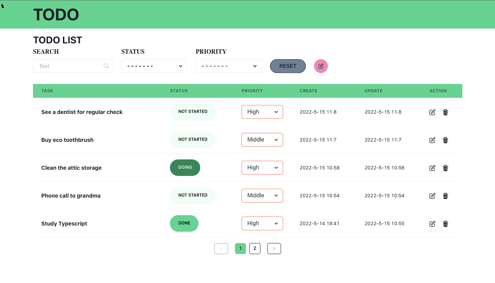
Task: Click the next page arrow button
Action: 274,249
